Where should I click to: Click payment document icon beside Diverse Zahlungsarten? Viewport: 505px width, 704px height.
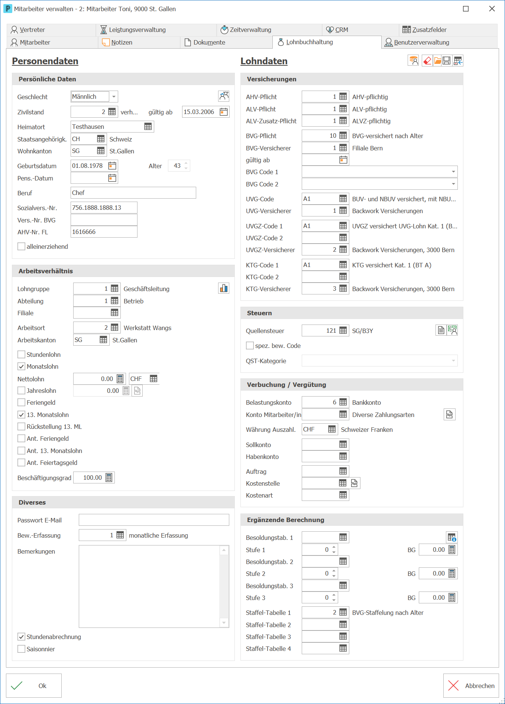pyautogui.click(x=450, y=414)
